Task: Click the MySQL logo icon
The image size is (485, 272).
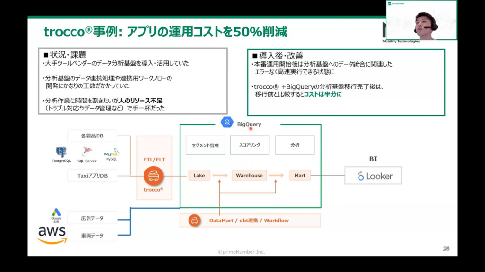Action: click(112, 153)
